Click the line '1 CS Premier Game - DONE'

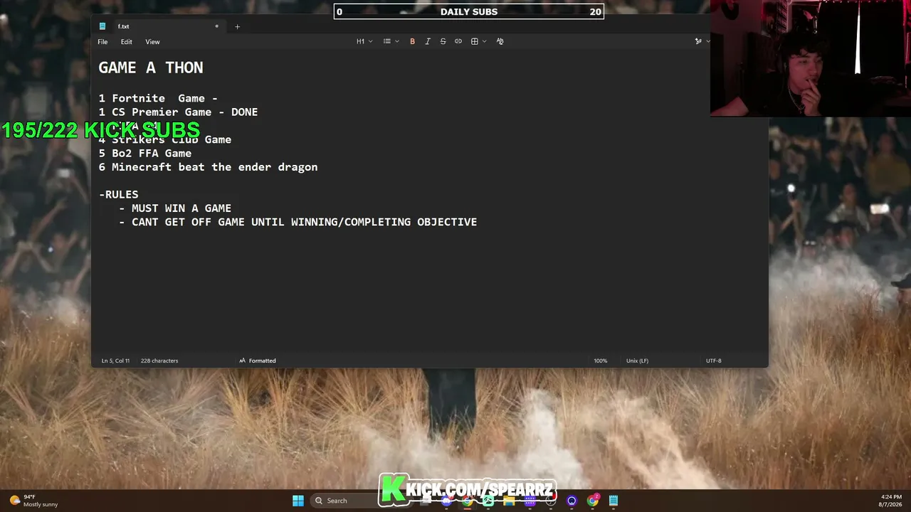178,112
